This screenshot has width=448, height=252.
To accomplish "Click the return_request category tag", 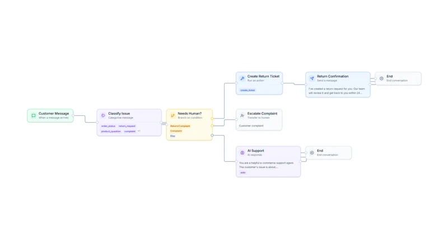I will 127,126.
